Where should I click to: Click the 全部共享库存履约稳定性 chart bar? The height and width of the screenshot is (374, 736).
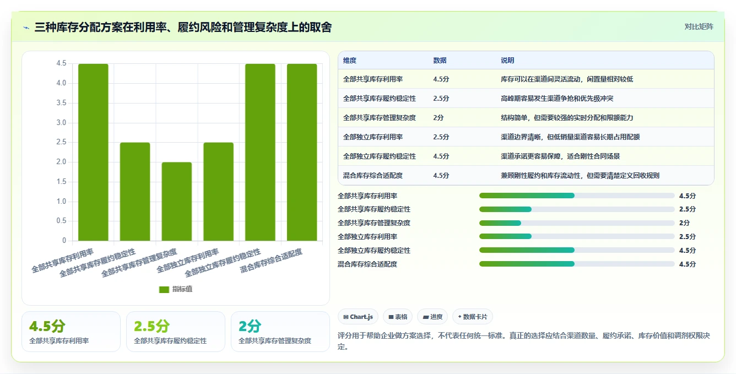tap(135, 192)
